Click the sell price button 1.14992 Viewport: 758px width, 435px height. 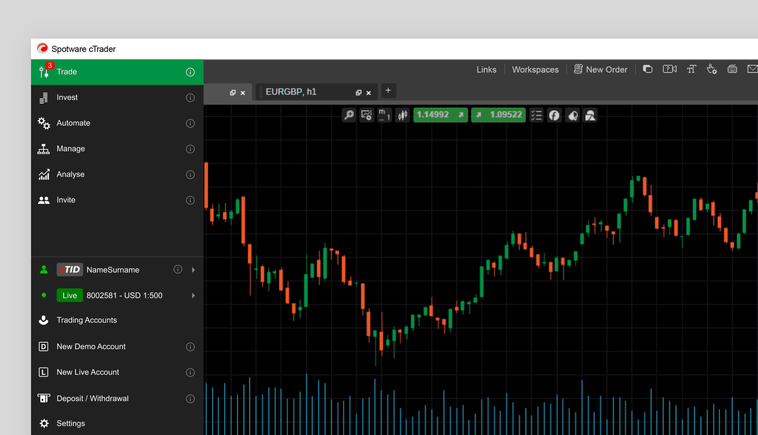(440, 115)
